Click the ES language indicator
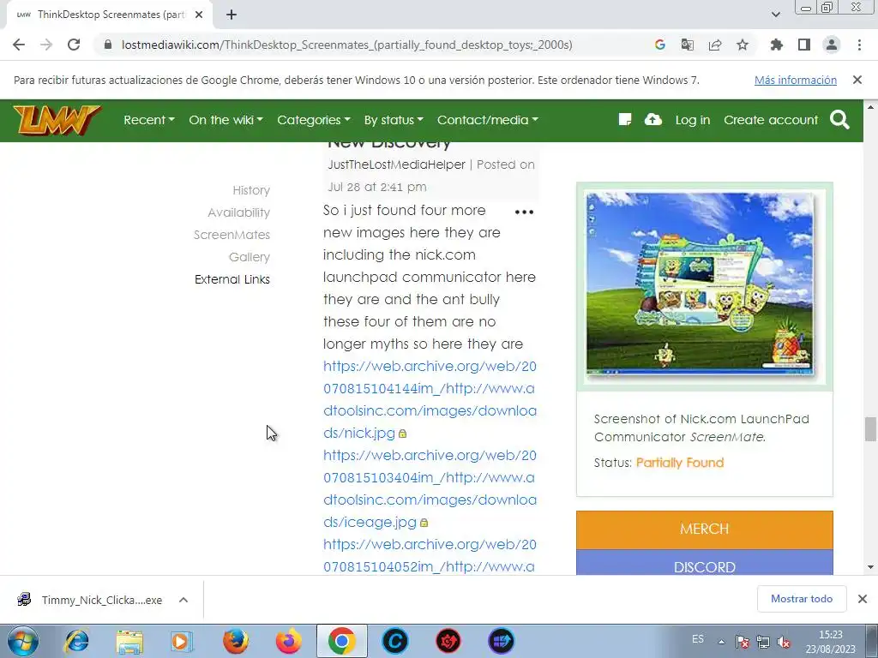The width and height of the screenshot is (878, 658). [698, 639]
